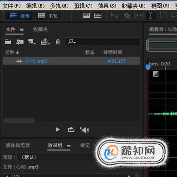This screenshot has width=177, height=177.
Task: Toggle loop playback in files panel
Action: [71, 129]
